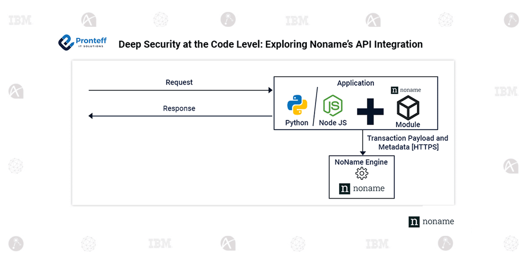Screen dimensions: 526x263
Task: Select the globe watermark near top center
Action: (x=160, y=19)
